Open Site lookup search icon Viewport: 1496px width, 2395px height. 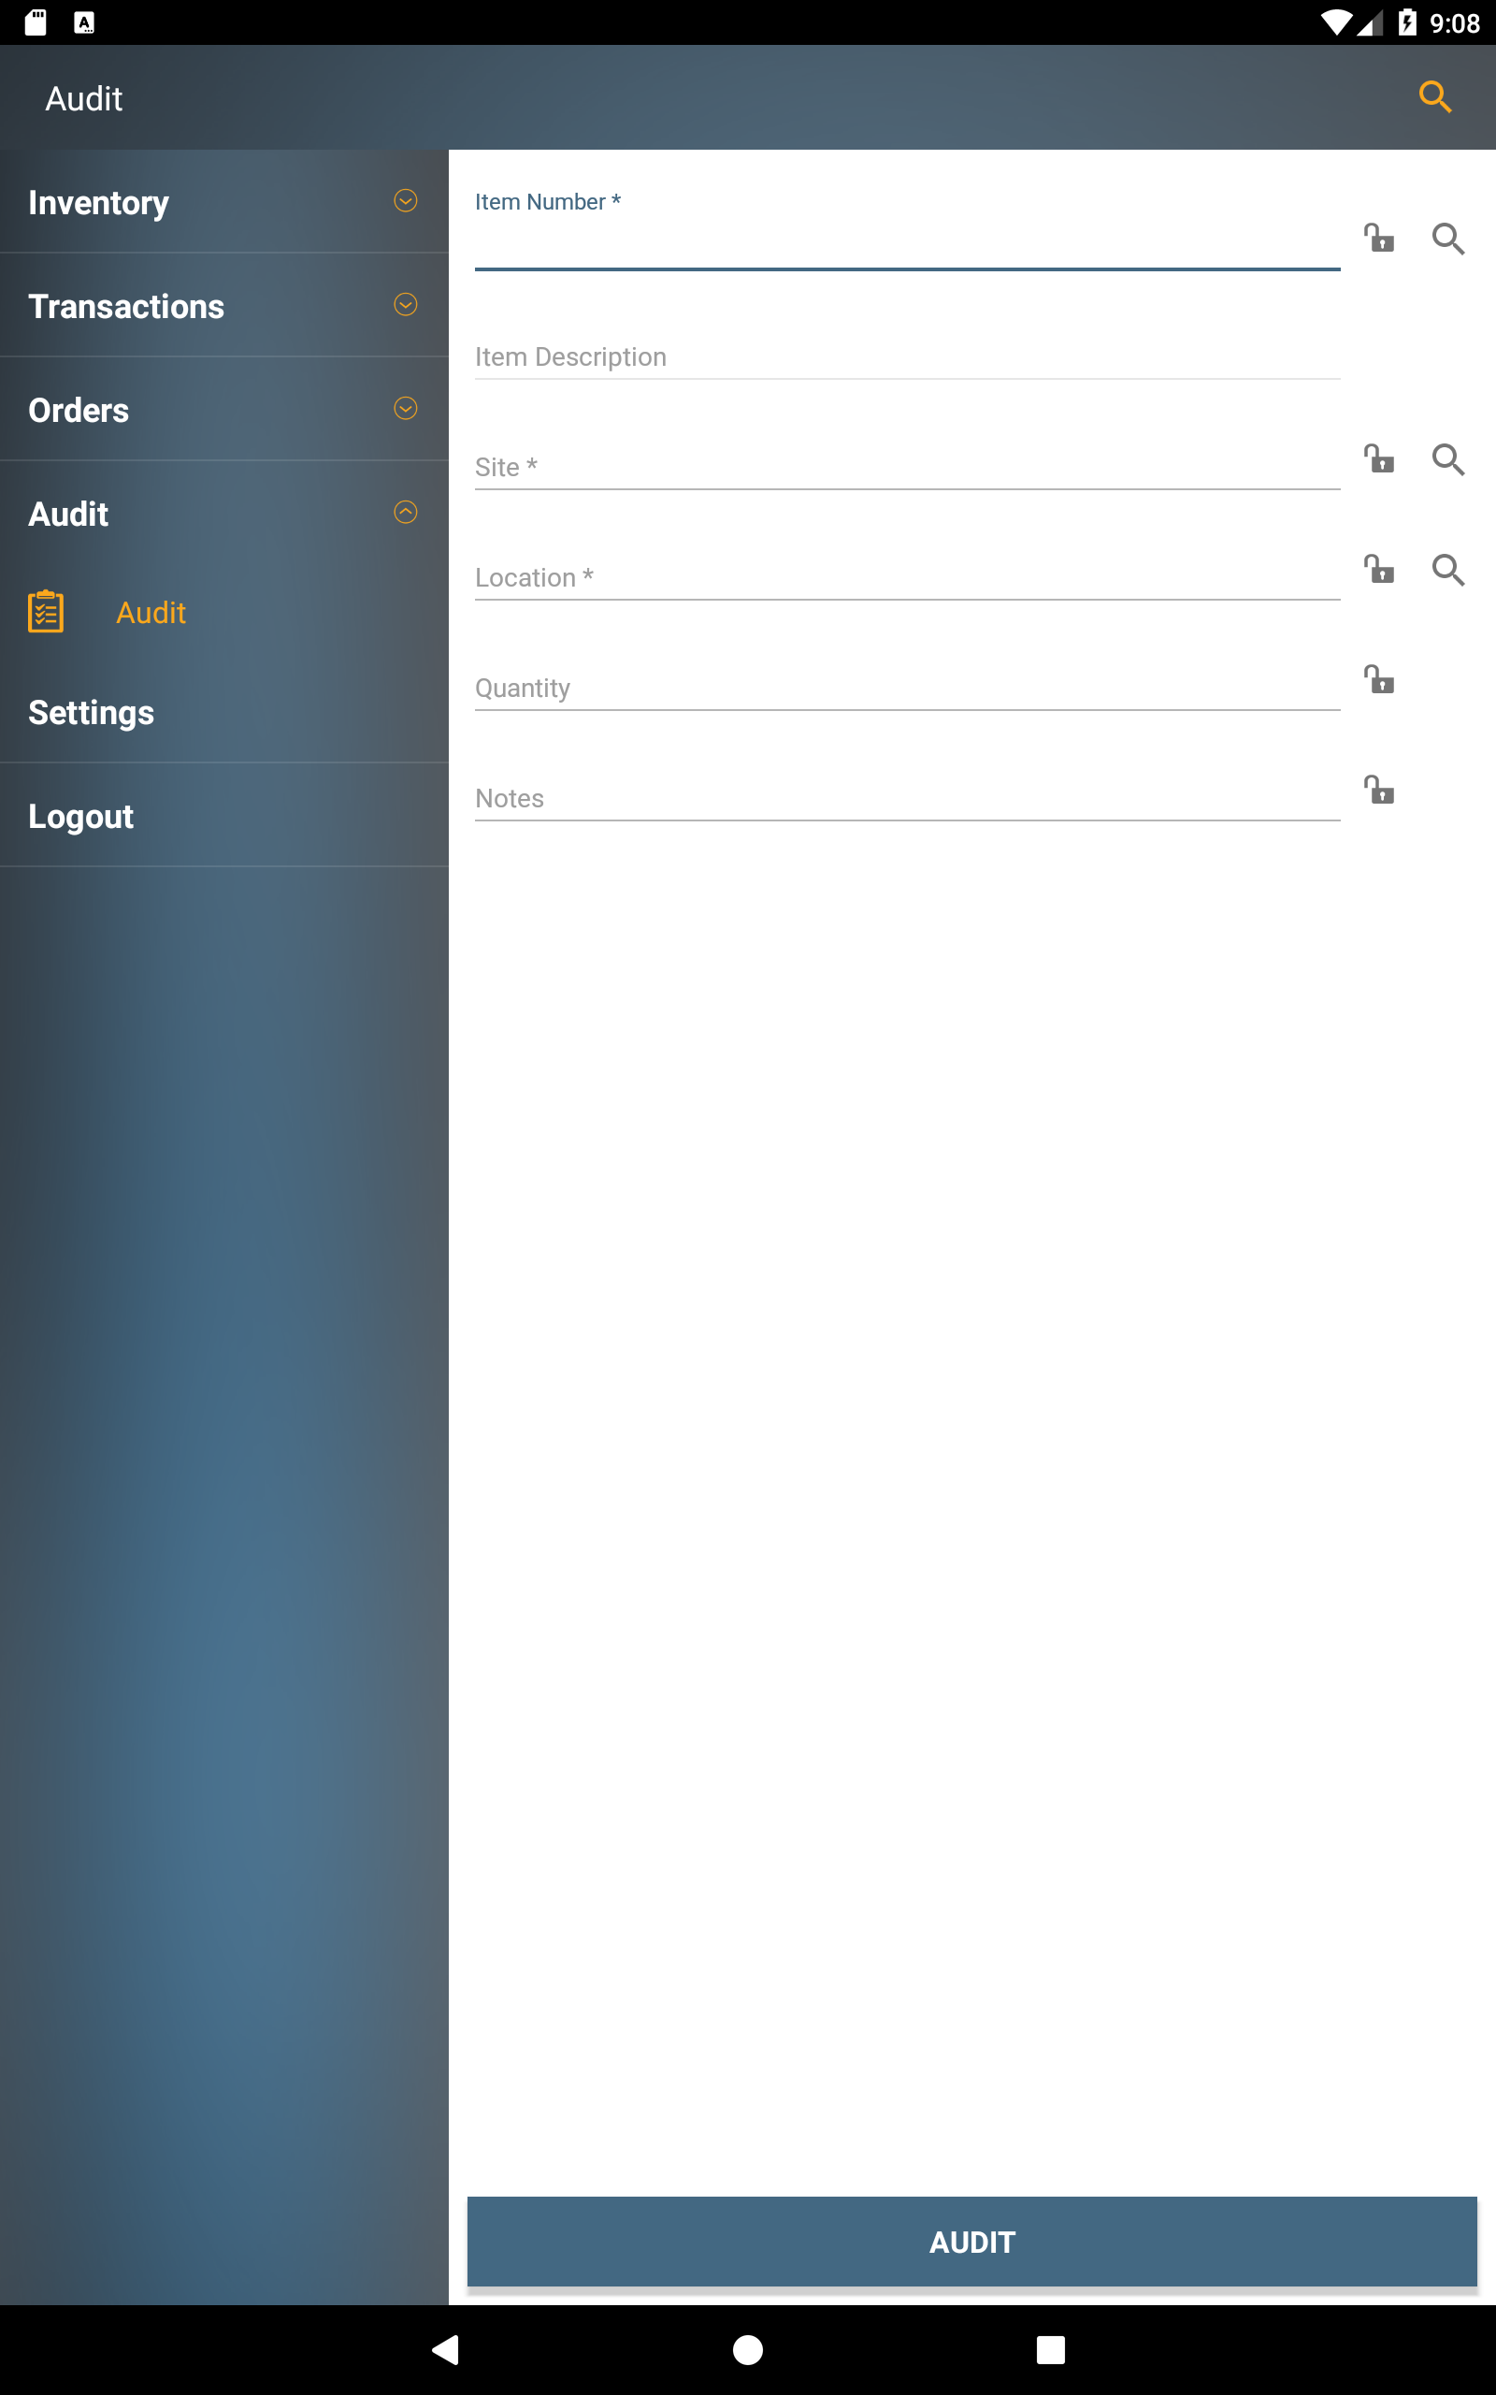click(1447, 459)
